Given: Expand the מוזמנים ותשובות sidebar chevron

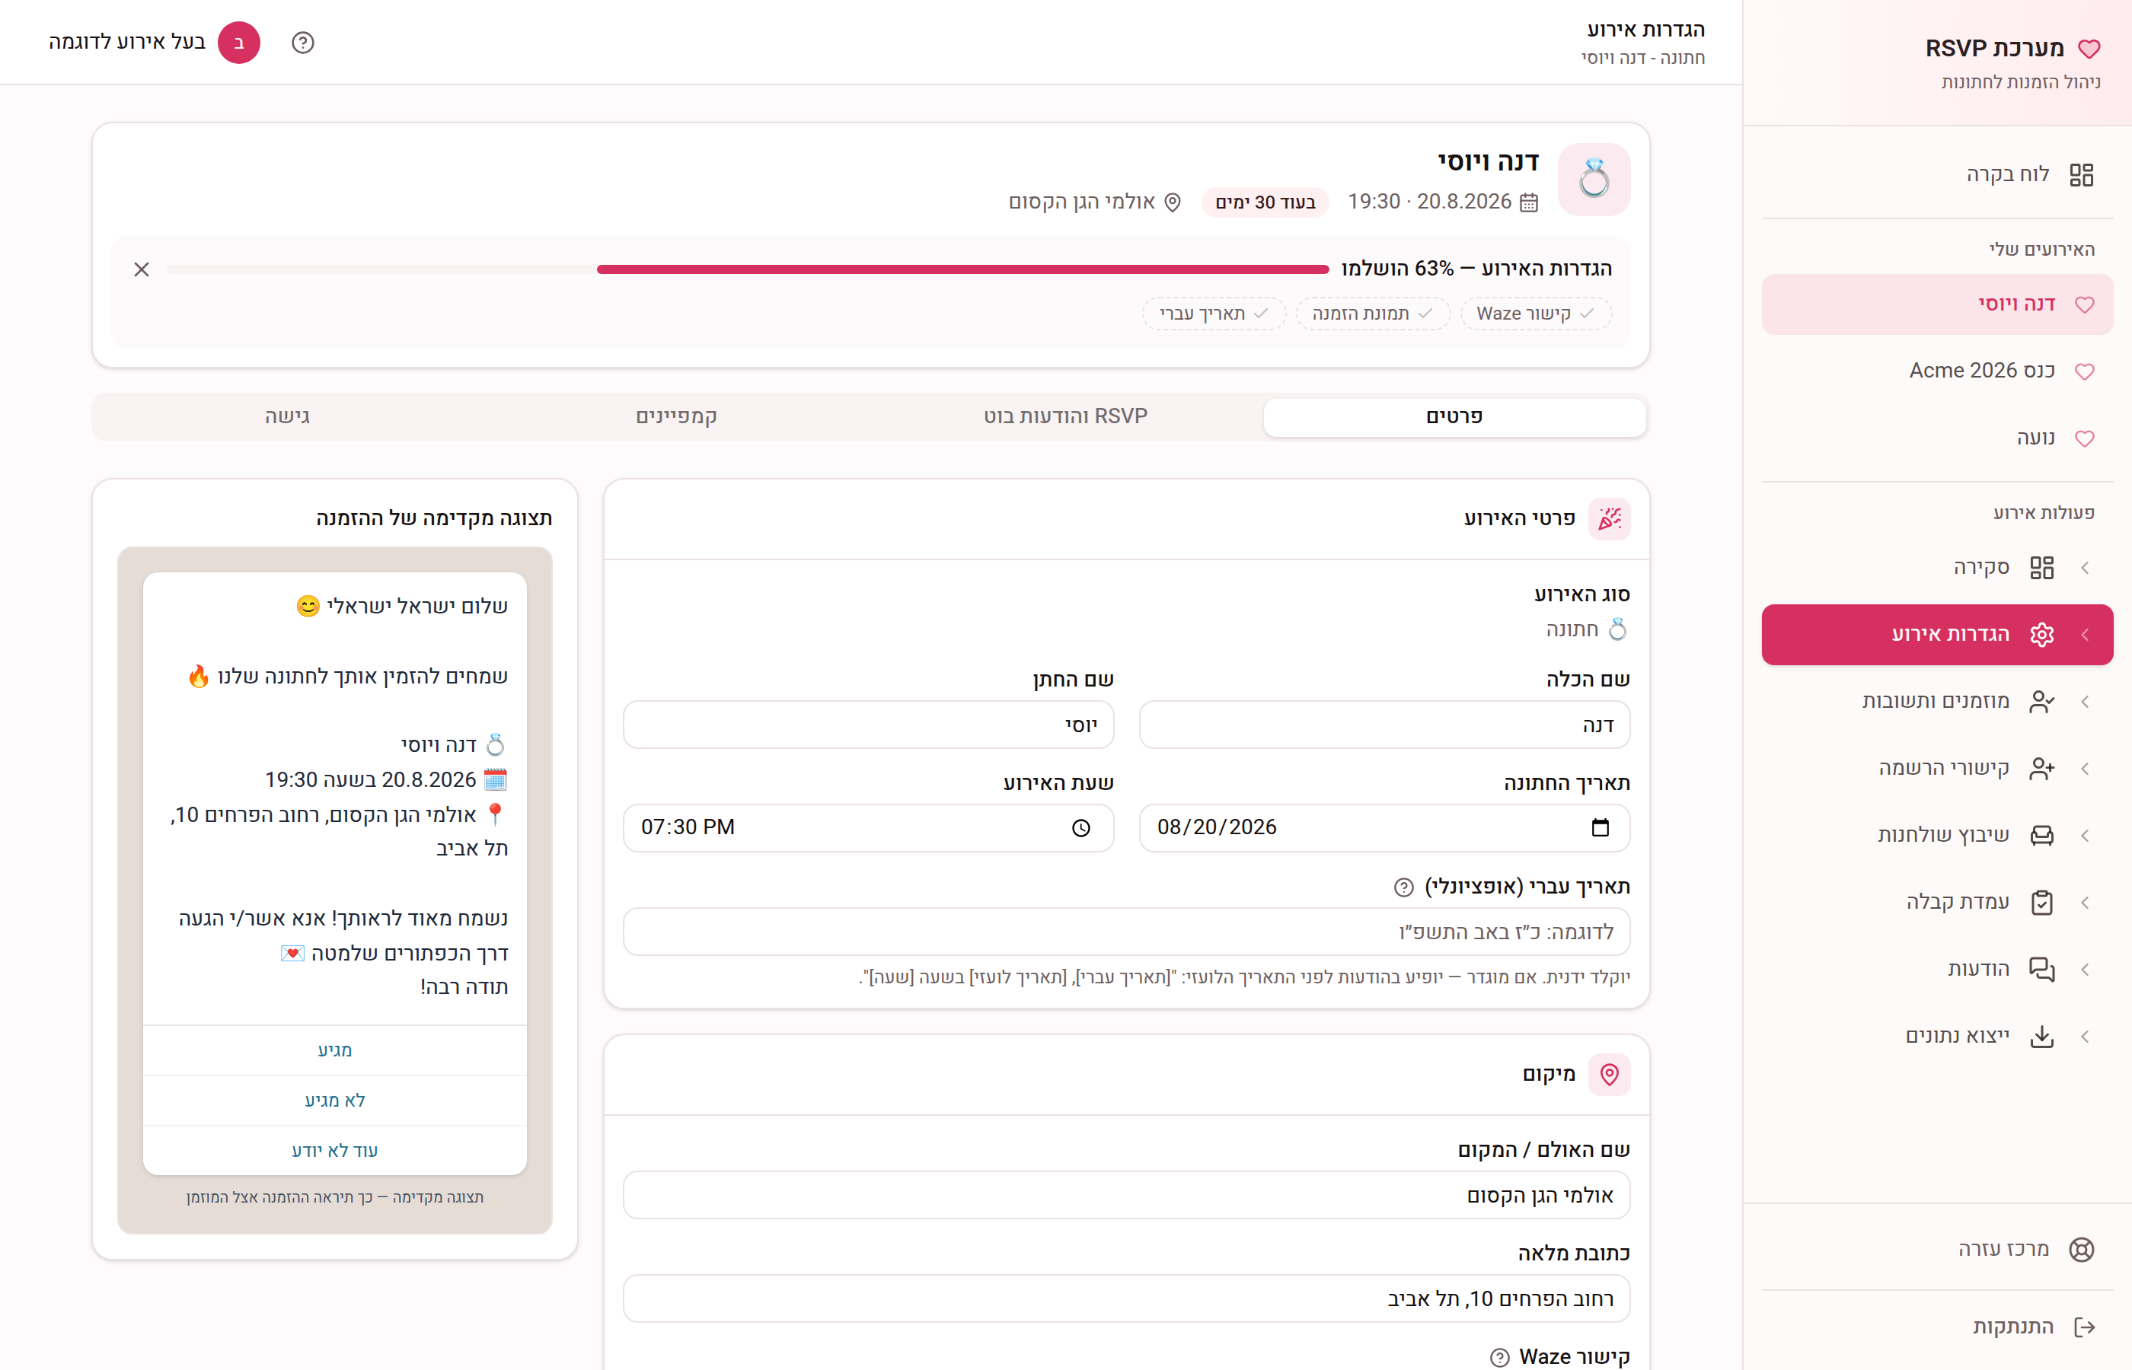Looking at the screenshot, I should click(2085, 702).
